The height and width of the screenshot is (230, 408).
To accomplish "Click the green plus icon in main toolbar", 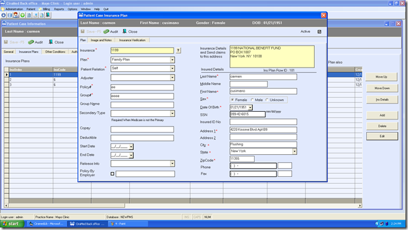I will (x=23, y=15).
